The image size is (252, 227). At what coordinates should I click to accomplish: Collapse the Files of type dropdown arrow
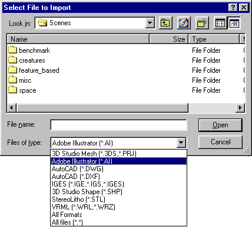(x=181, y=143)
